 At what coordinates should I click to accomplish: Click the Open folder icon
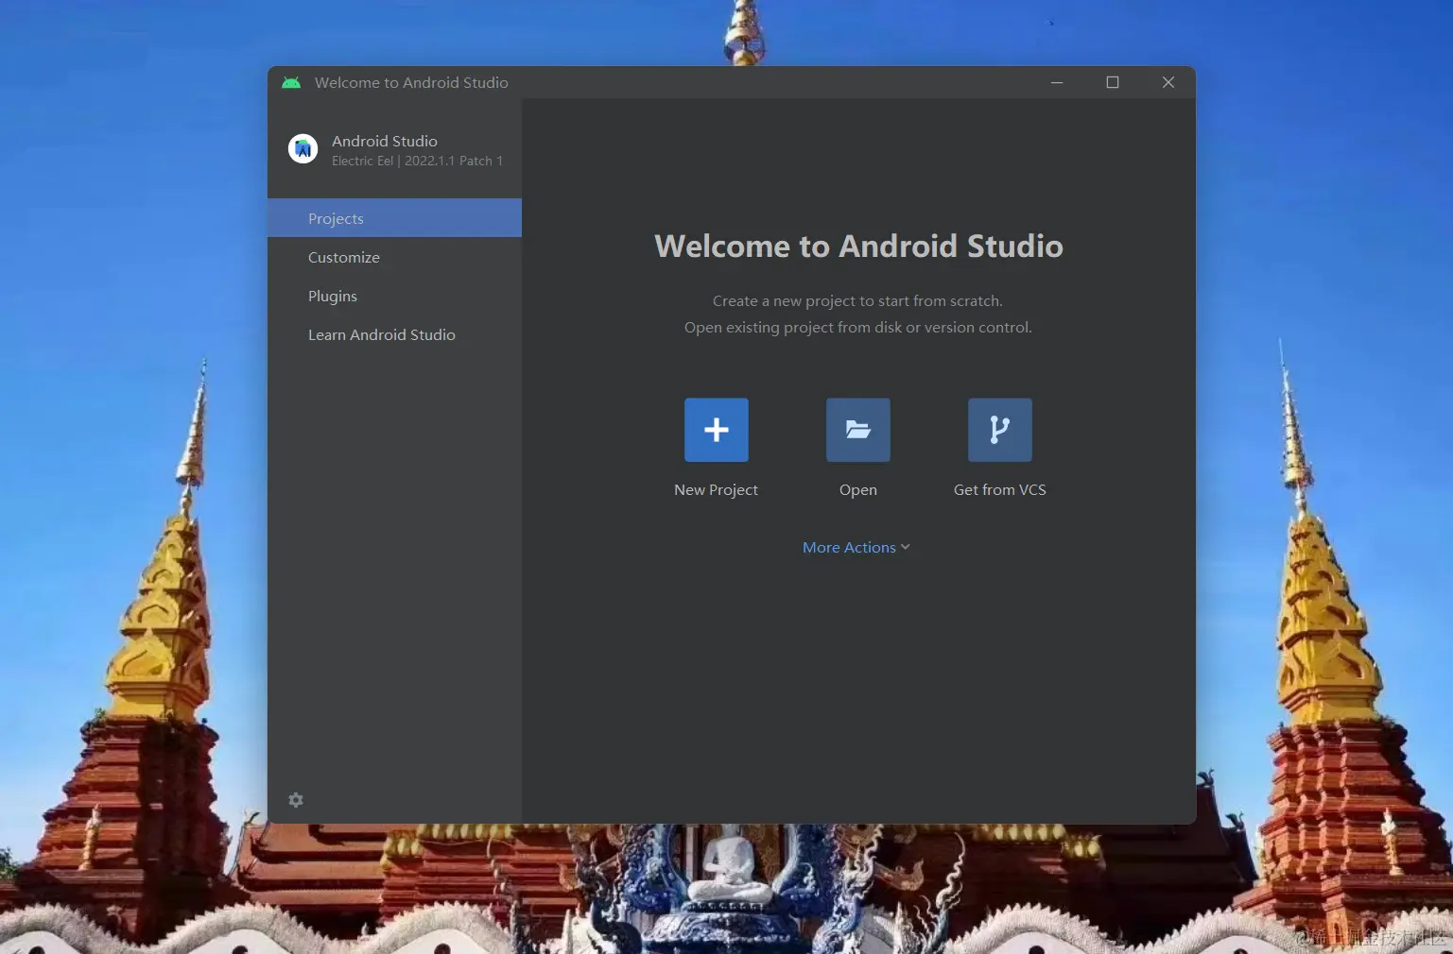(x=857, y=430)
